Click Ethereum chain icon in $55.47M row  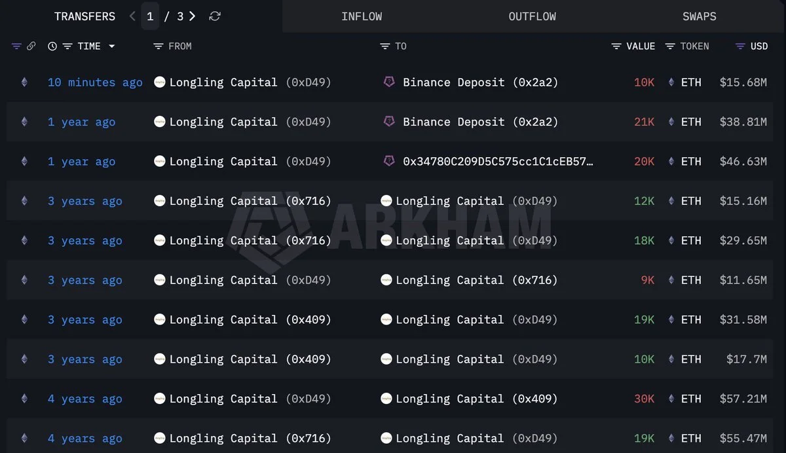tap(24, 439)
